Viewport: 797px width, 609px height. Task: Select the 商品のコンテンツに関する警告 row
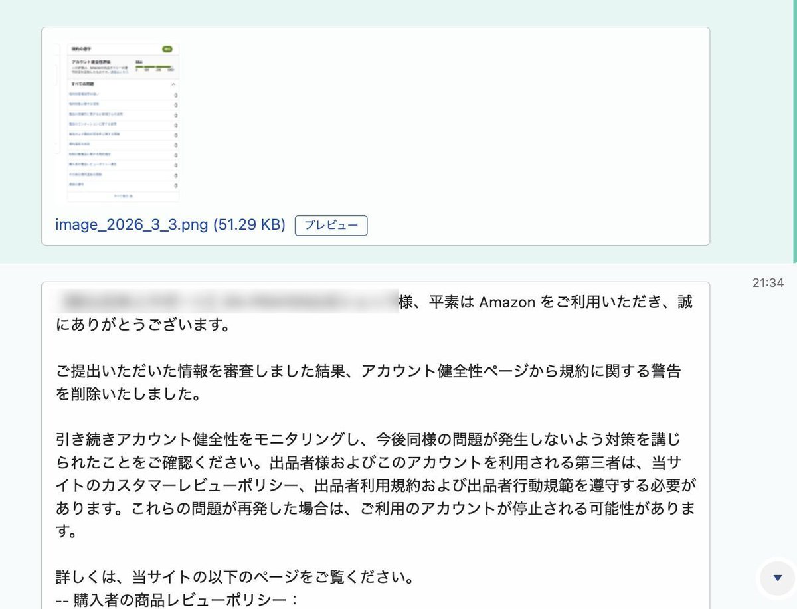[x=100, y=124]
